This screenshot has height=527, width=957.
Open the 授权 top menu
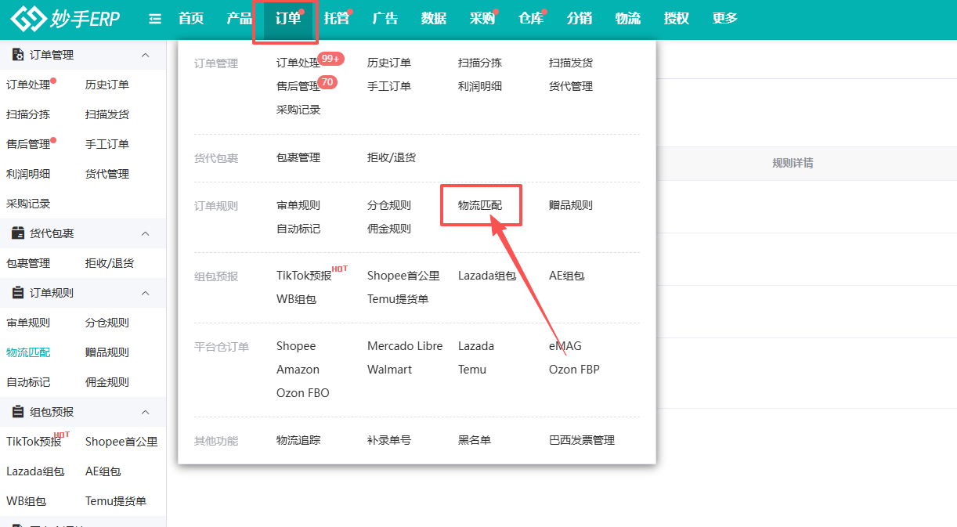tap(677, 19)
